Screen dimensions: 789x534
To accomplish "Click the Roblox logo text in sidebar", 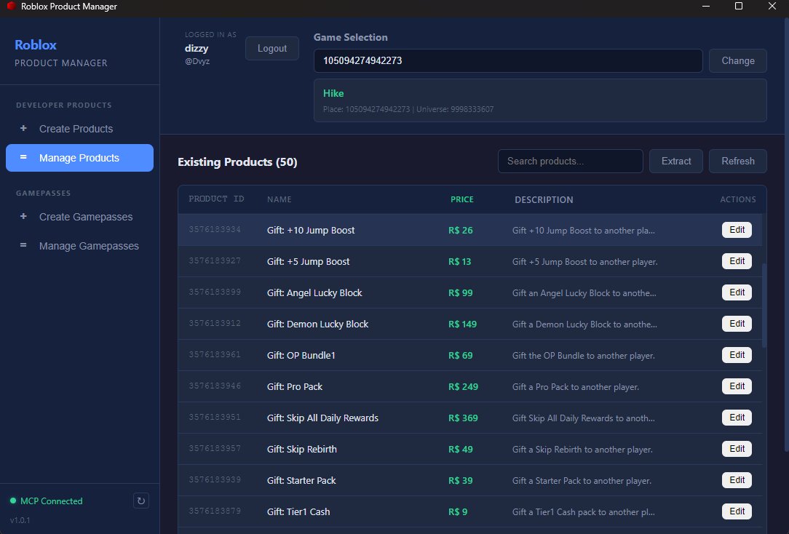I will (x=35, y=45).
